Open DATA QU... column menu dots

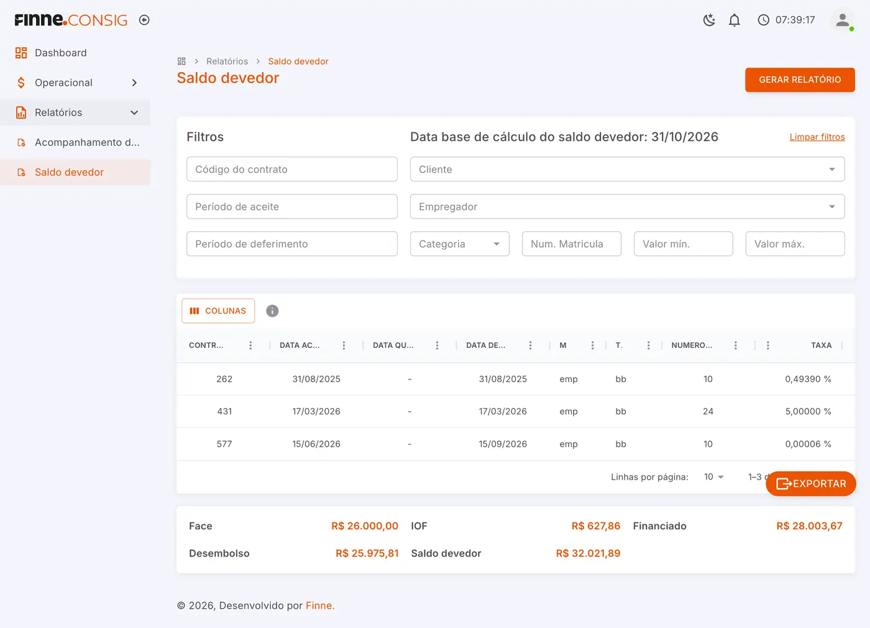(437, 345)
